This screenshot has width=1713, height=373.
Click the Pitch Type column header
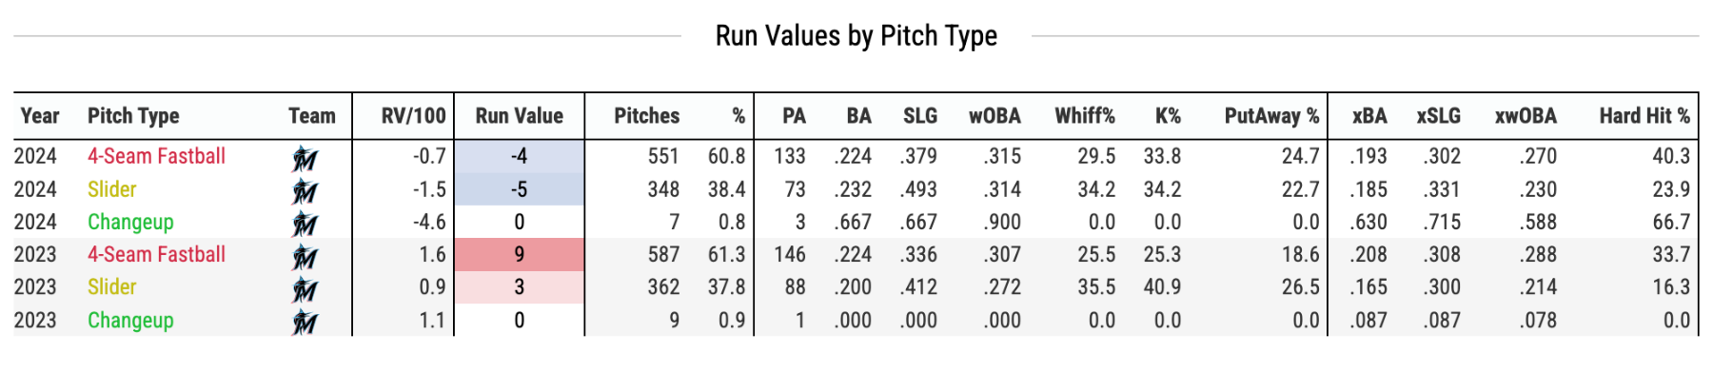pyautogui.click(x=133, y=116)
